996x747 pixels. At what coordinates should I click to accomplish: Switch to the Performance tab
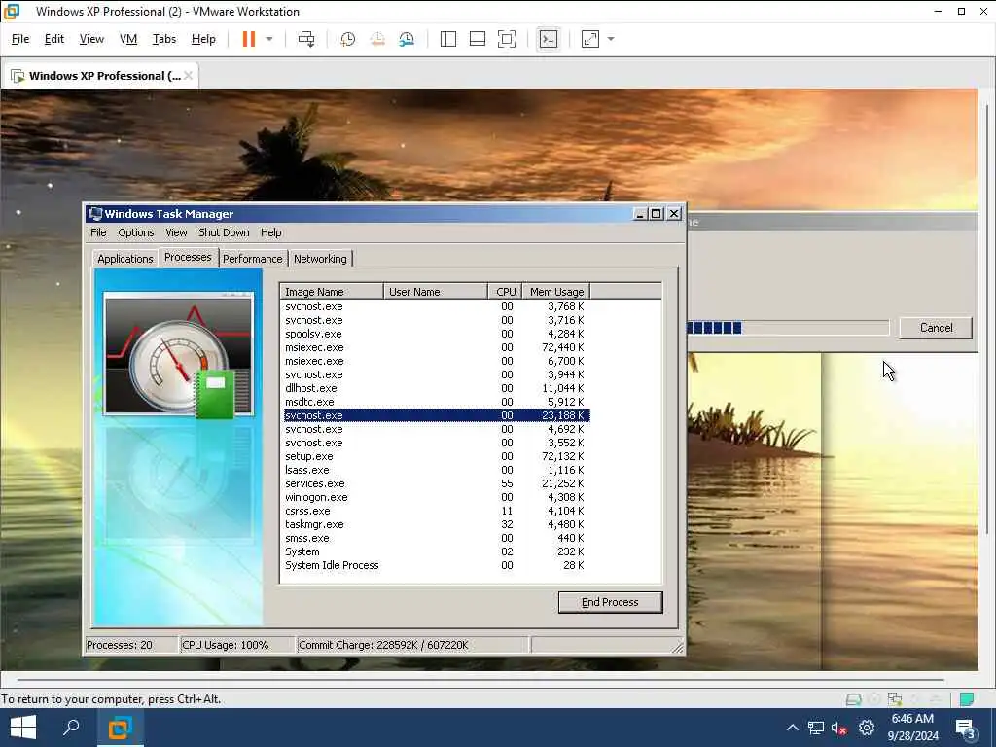(x=252, y=259)
